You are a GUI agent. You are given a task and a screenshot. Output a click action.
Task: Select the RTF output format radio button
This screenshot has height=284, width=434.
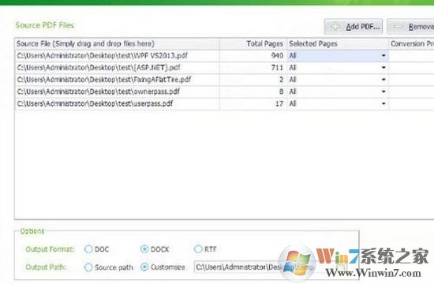click(x=198, y=249)
